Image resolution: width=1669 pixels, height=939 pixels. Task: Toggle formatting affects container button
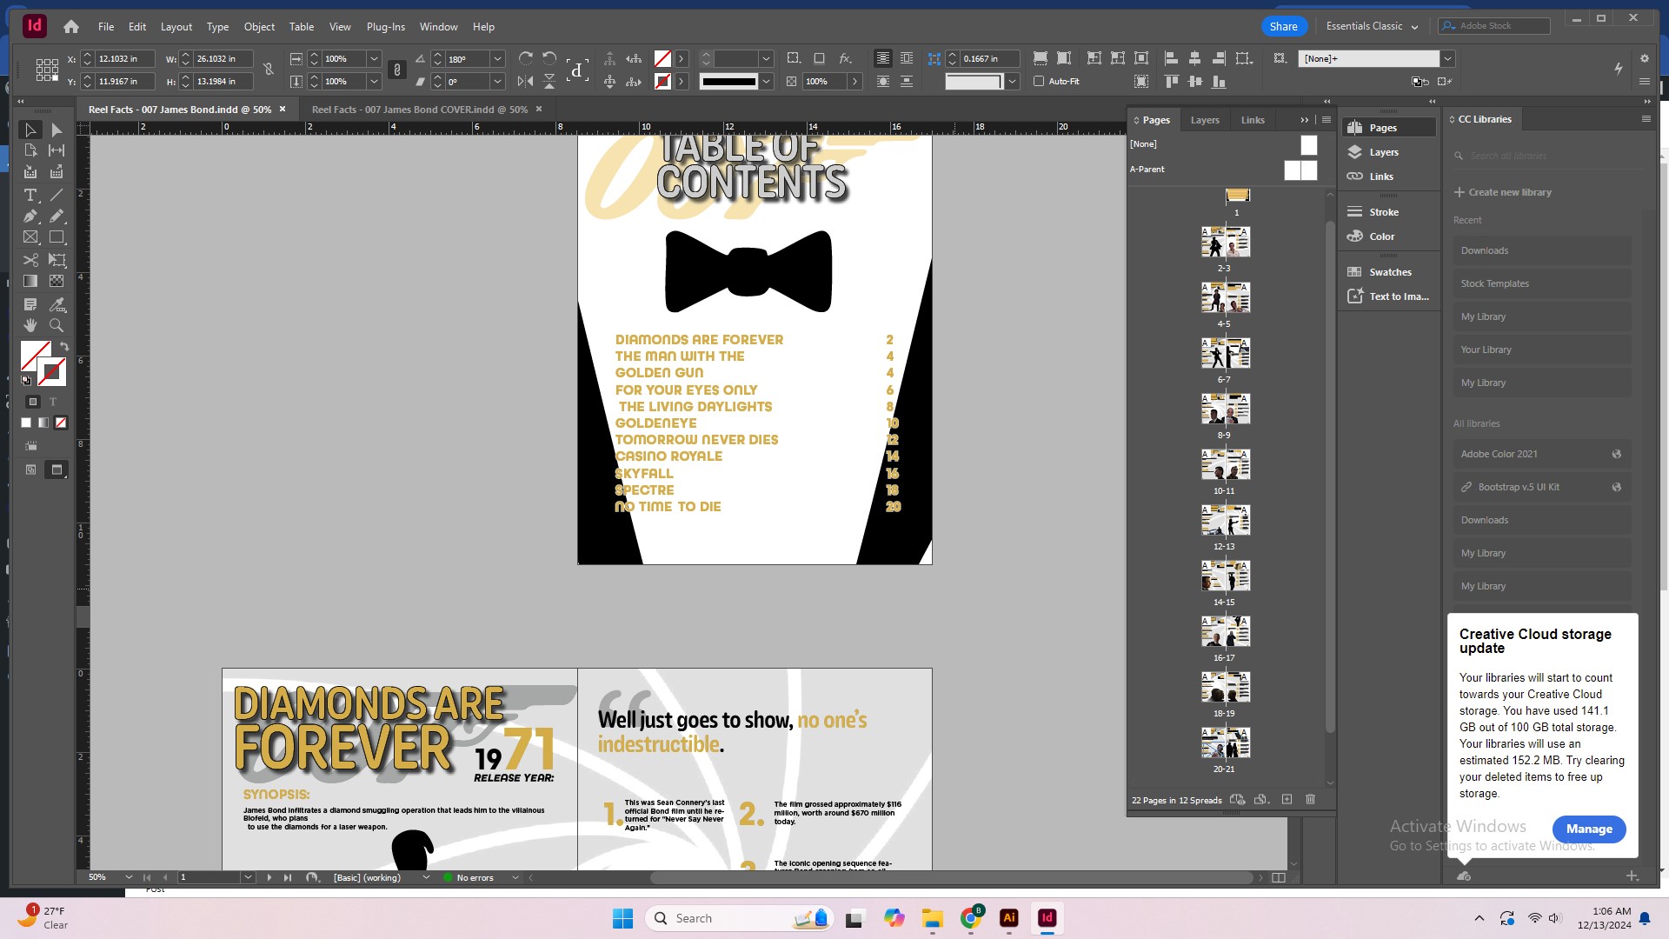(x=33, y=402)
